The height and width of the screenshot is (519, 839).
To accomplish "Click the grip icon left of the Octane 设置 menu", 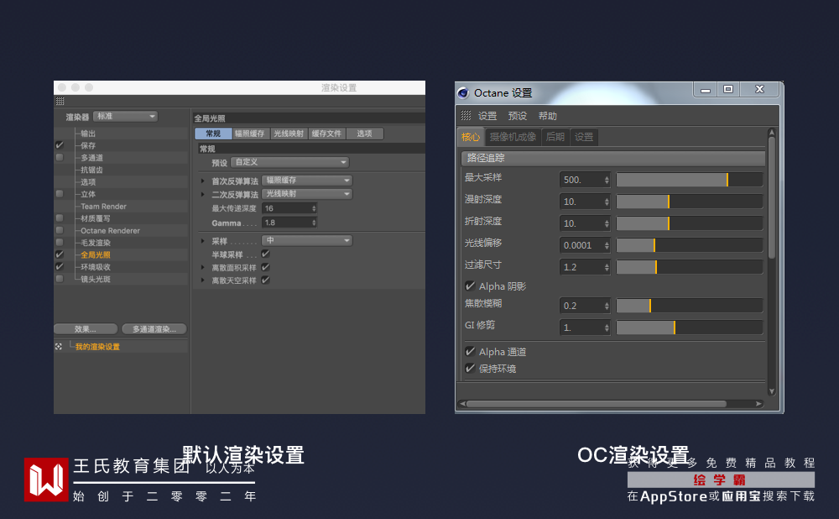I will click(x=466, y=115).
